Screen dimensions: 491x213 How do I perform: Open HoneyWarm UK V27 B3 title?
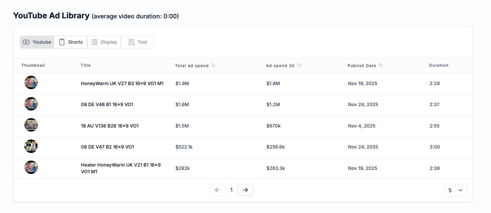click(x=122, y=83)
